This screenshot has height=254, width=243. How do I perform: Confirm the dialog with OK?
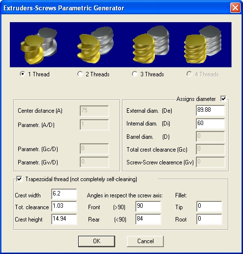pos(96,241)
